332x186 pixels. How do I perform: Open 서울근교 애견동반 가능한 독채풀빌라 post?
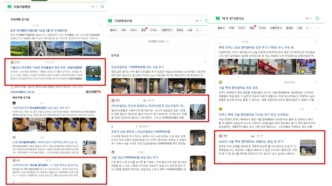(x=46, y=67)
